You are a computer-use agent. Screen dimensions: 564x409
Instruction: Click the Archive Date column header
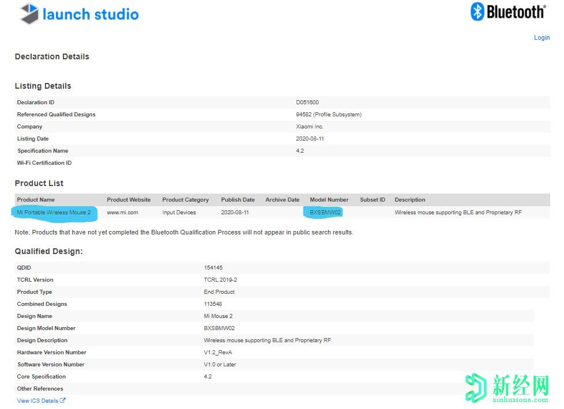282,200
